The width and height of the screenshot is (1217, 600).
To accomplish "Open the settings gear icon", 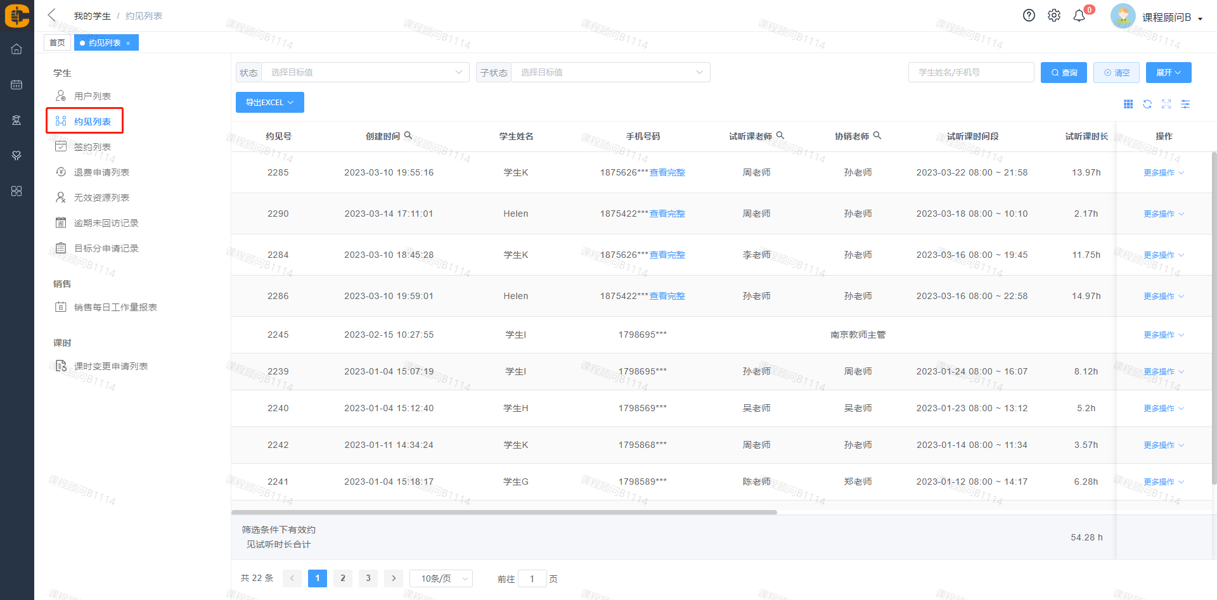I will (1053, 16).
